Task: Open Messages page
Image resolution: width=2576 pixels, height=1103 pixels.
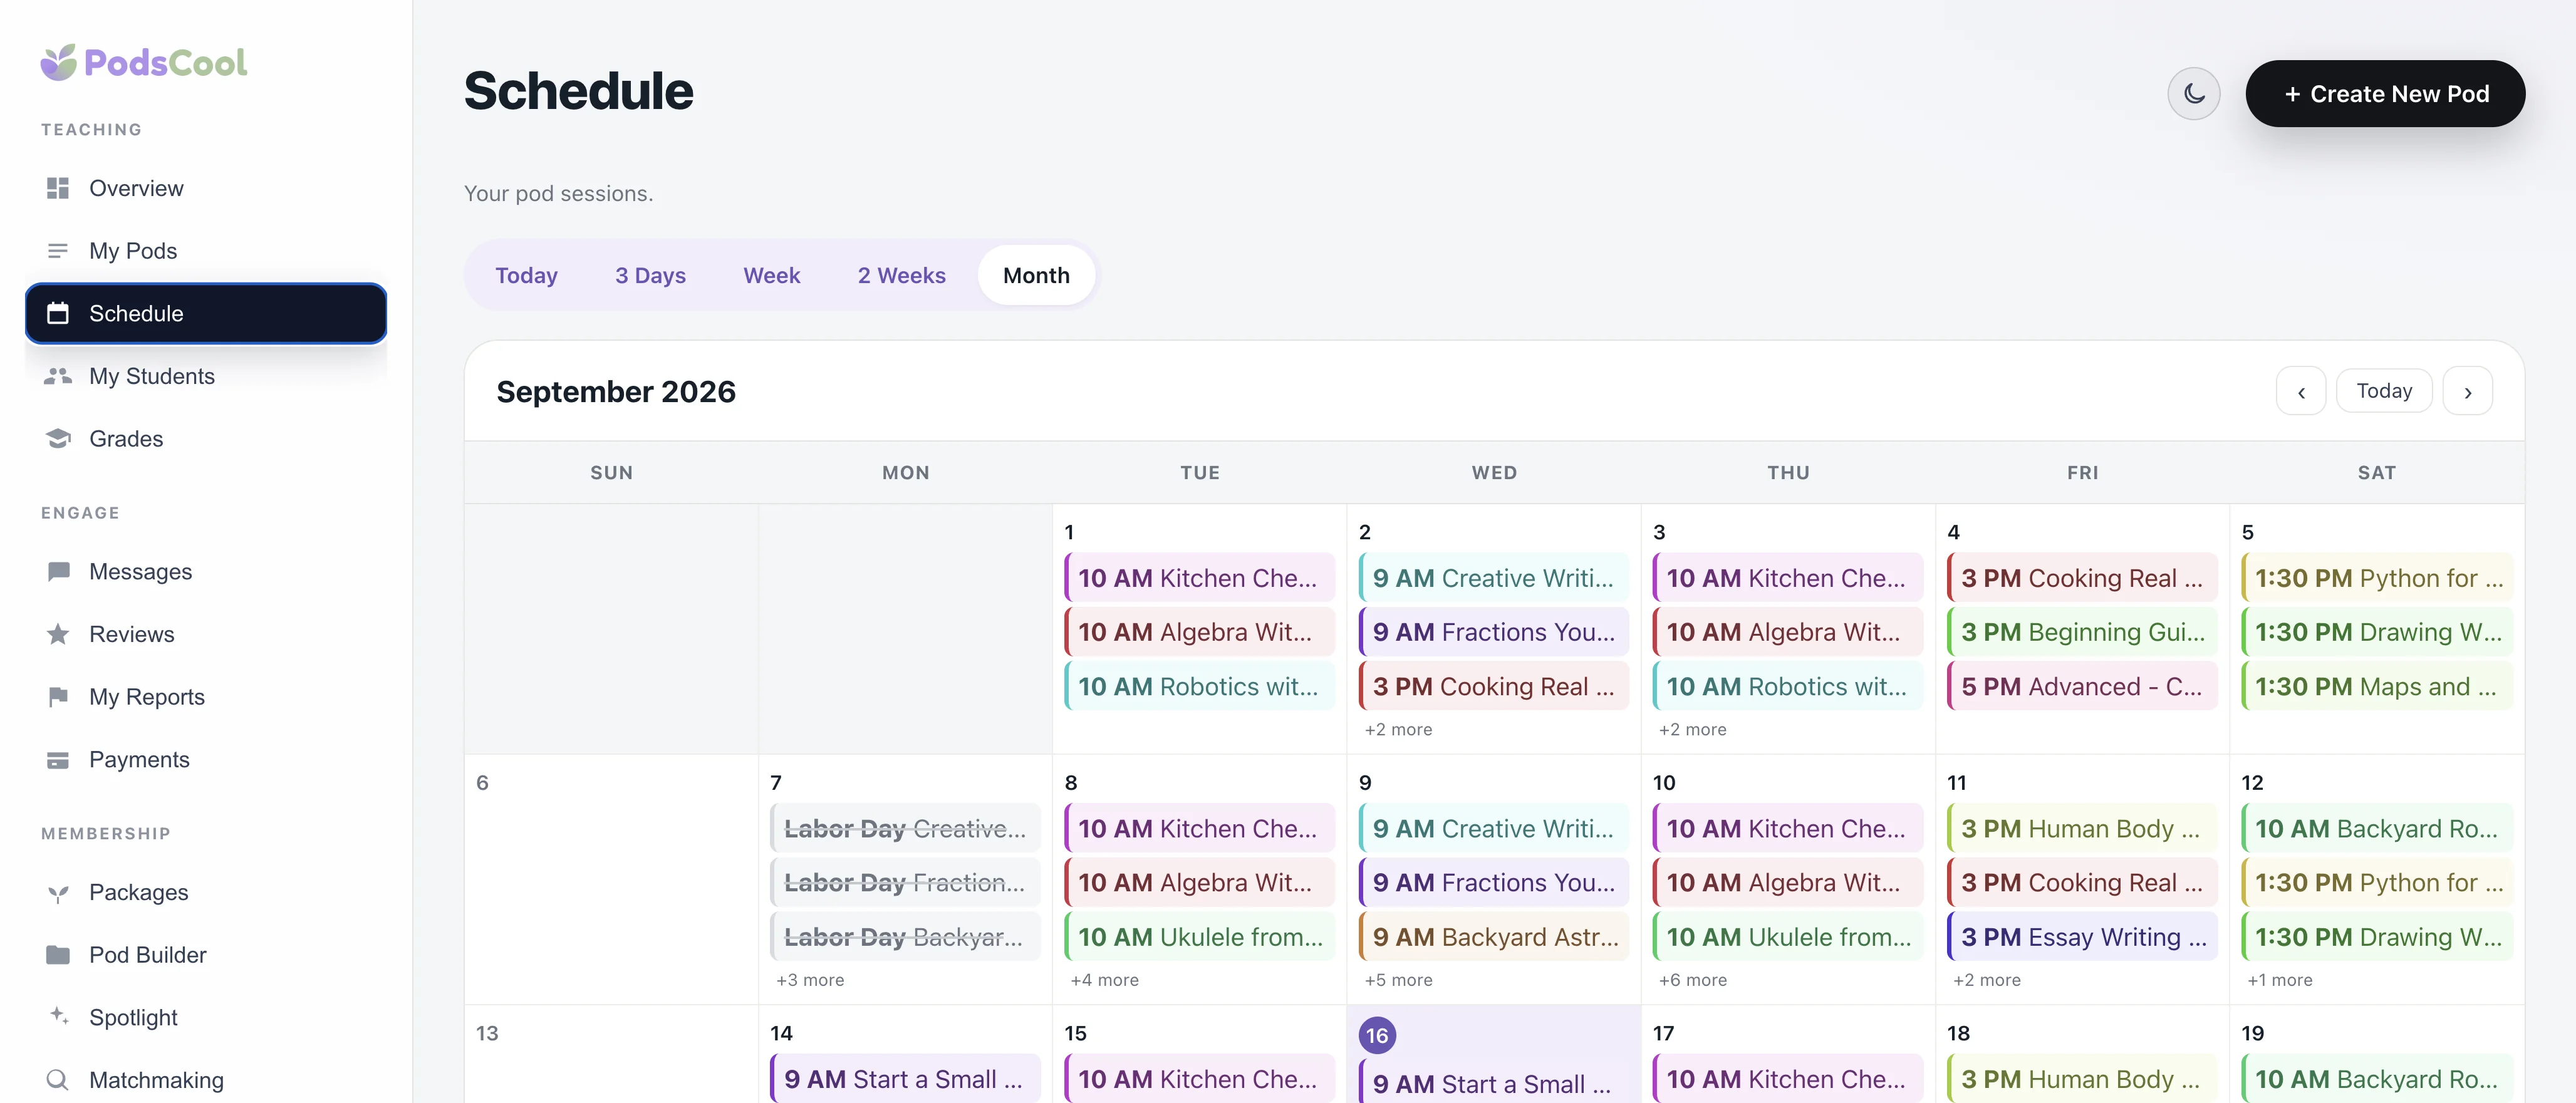Action: click(x=206, y=572)
